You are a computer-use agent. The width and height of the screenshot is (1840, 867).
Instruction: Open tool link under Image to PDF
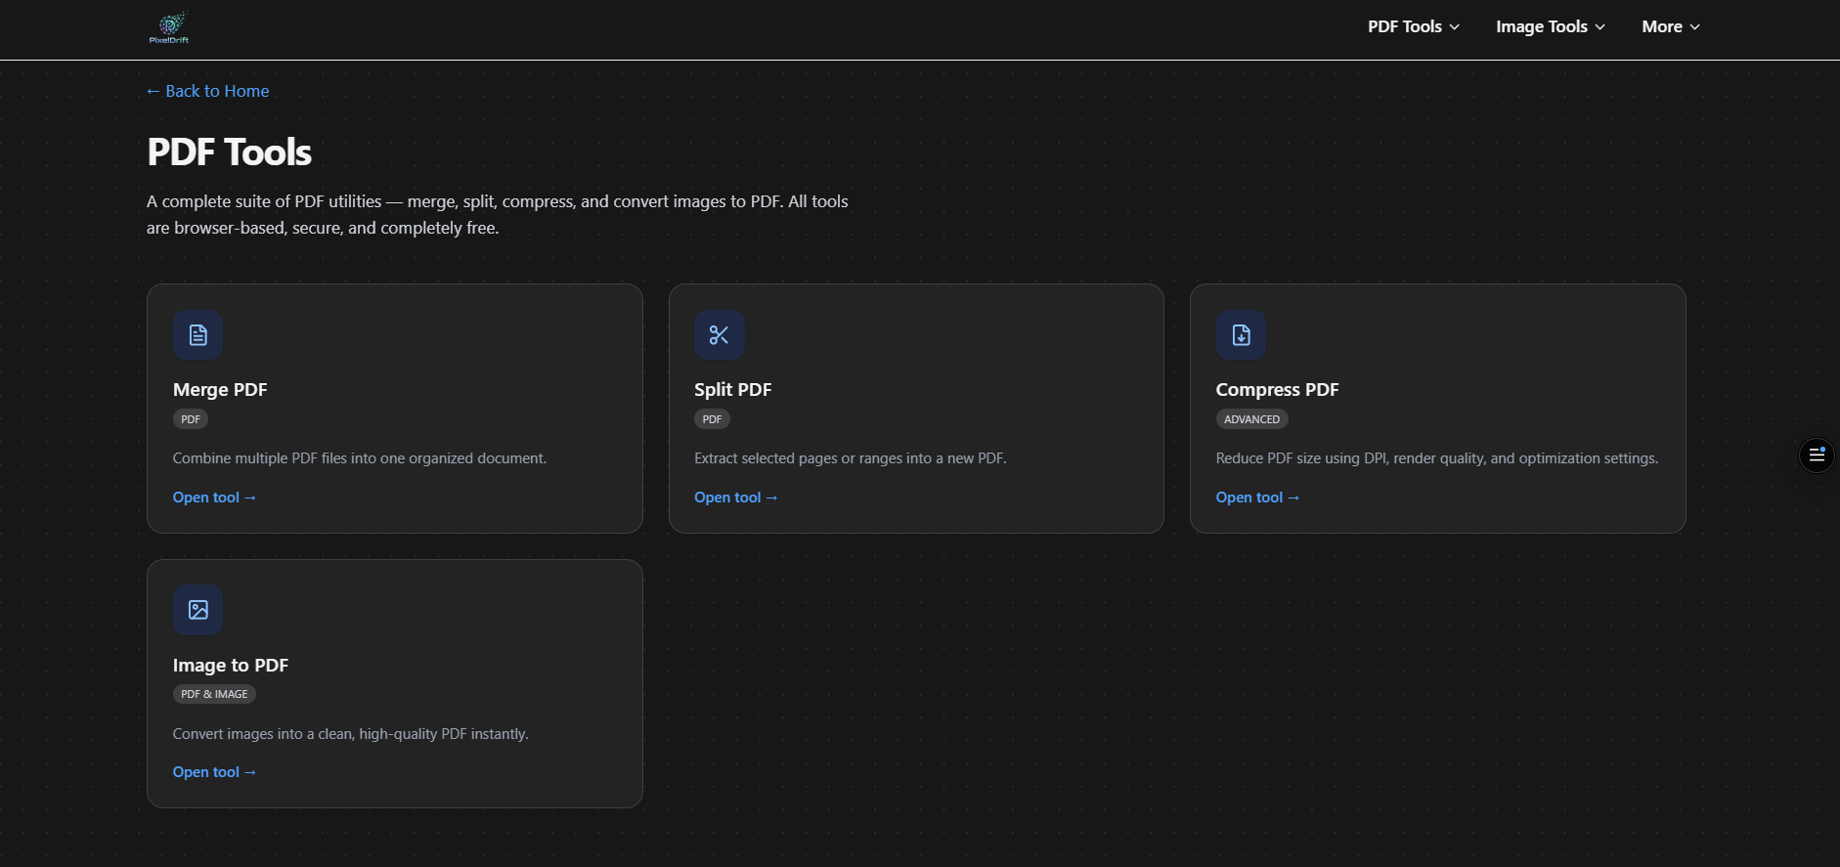[214, 772]
